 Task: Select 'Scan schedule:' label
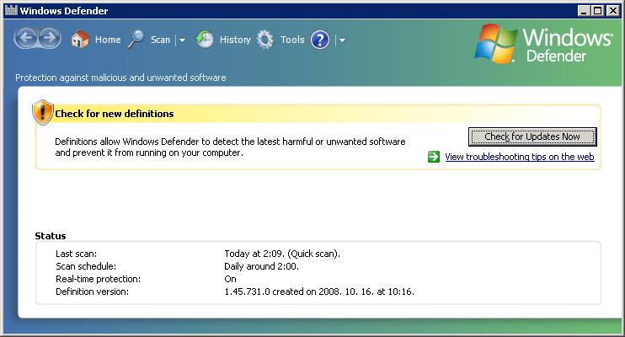(x=86, y=266)
